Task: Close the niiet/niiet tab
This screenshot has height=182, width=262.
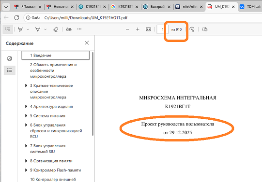Action: [x=201, y=7]
